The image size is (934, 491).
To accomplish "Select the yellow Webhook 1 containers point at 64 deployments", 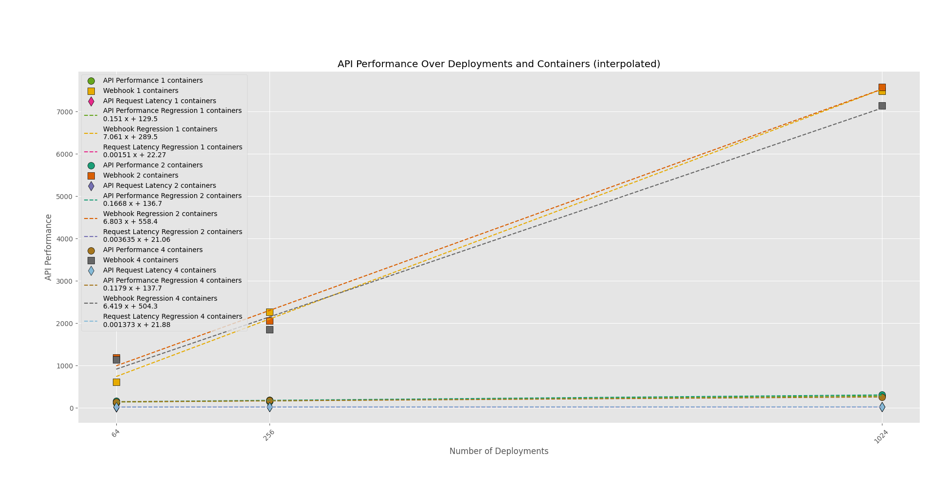I will (x=116, y=382).
